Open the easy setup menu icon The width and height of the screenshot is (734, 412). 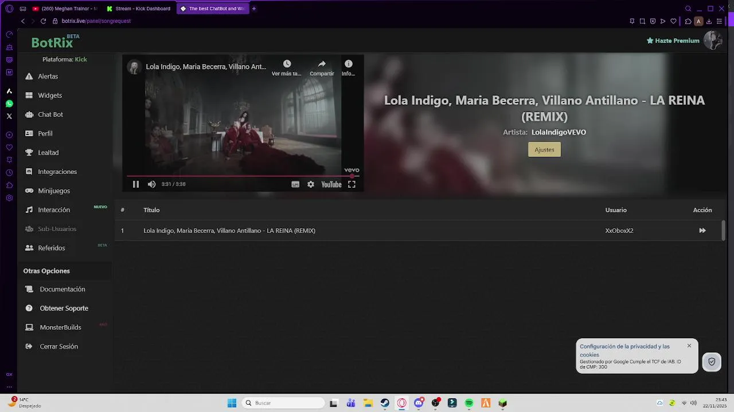pos(719,21)
